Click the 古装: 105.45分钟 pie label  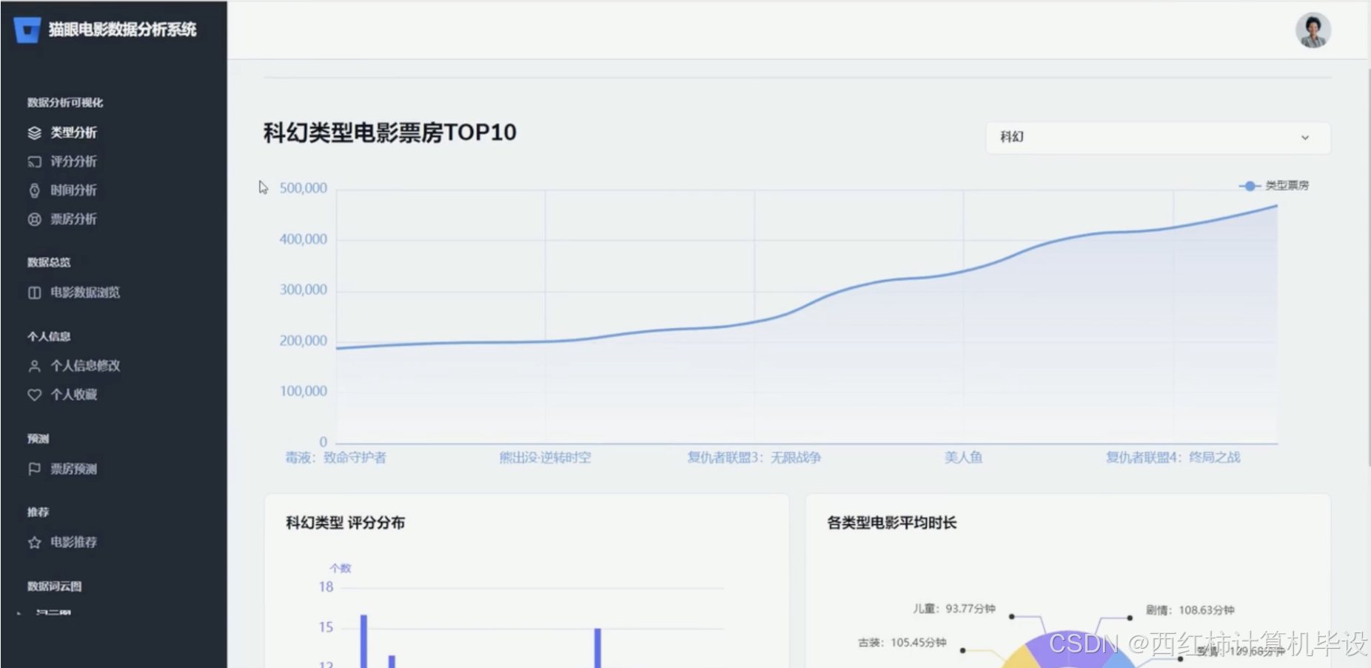pyautogui.click(x=902, y=643)
